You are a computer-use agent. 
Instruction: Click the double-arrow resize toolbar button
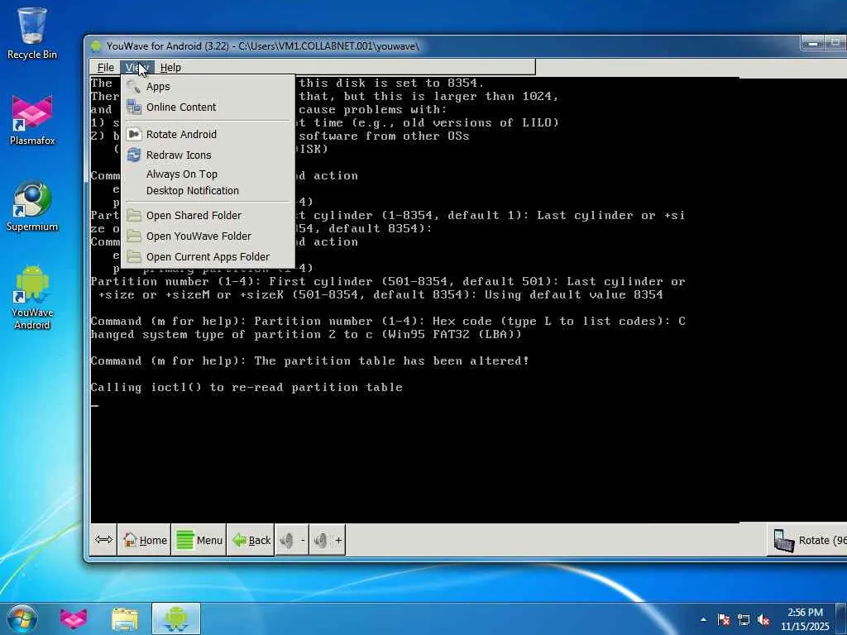click(x=103, y=539)
